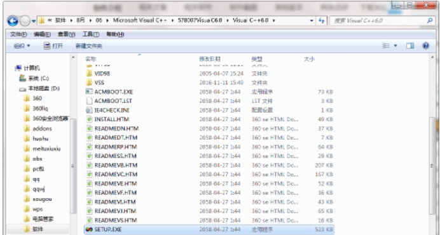
Task: Select 计算机 in navigation pane
Action: (x=27, y=68)
